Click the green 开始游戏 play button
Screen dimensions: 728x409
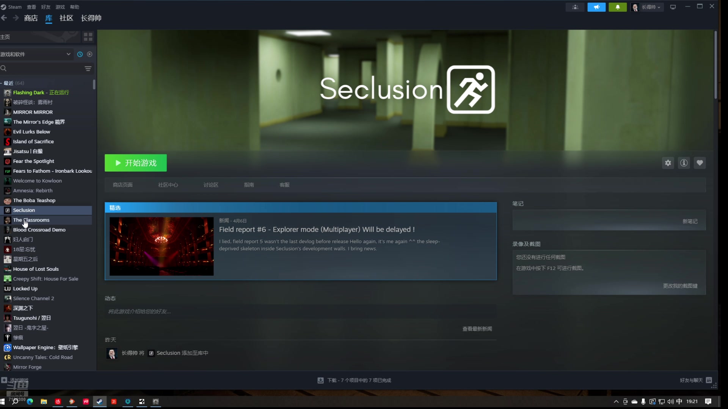point(136,163)
